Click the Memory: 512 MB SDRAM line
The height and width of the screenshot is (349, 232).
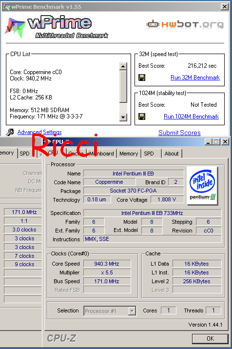39,110
